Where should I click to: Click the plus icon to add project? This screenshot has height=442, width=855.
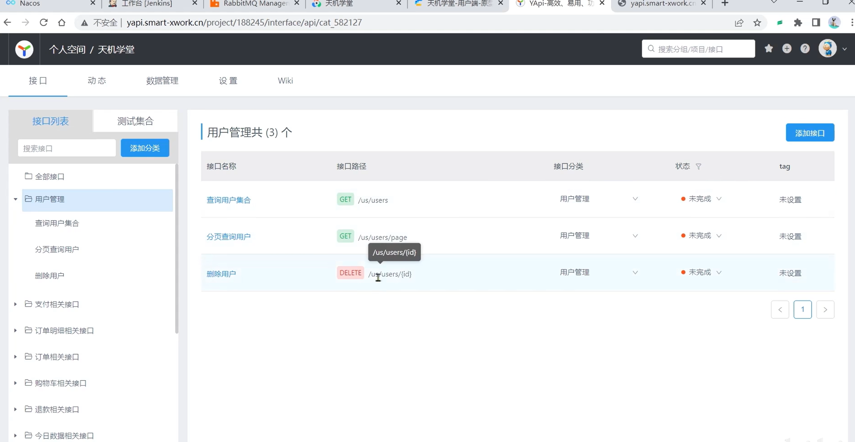(x=786, y=49)
